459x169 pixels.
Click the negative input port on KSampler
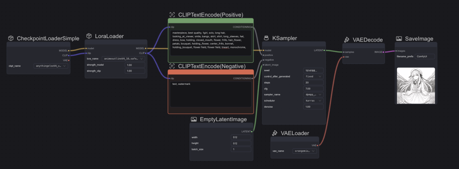point(263,60)
